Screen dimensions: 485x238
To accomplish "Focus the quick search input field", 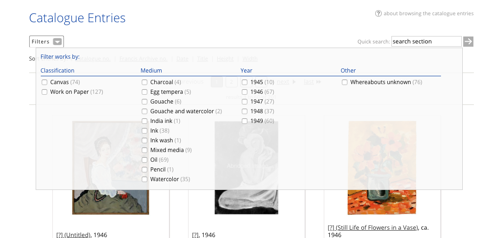I will click(x=426, y=42).
